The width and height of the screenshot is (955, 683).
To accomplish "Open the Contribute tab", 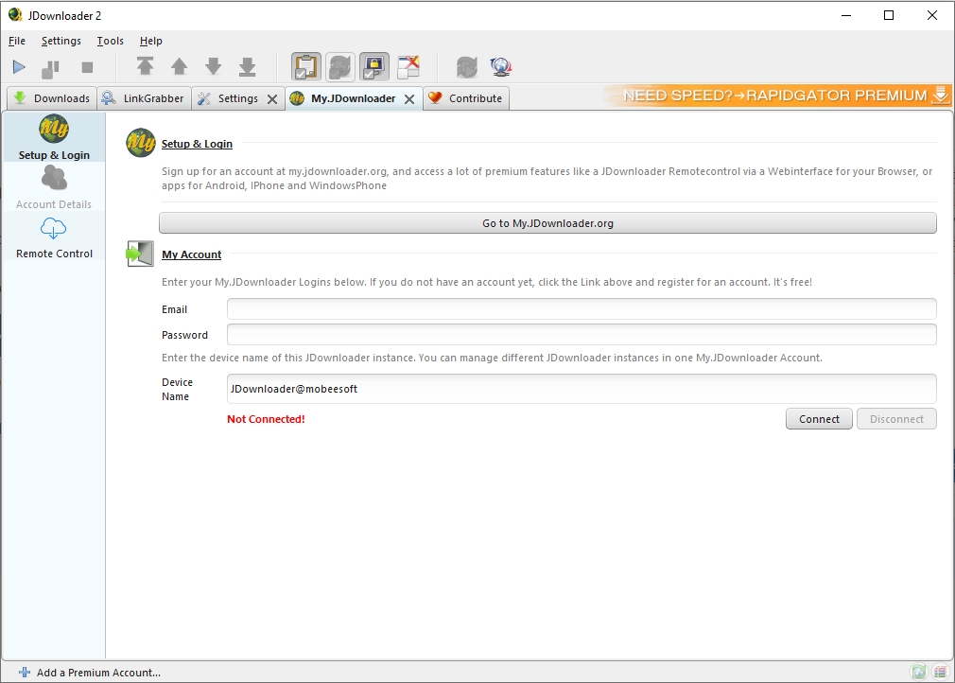I will [466, 98].
